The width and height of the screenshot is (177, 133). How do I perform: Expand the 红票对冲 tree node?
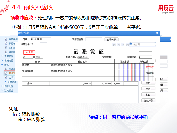(x=5, y=82)
